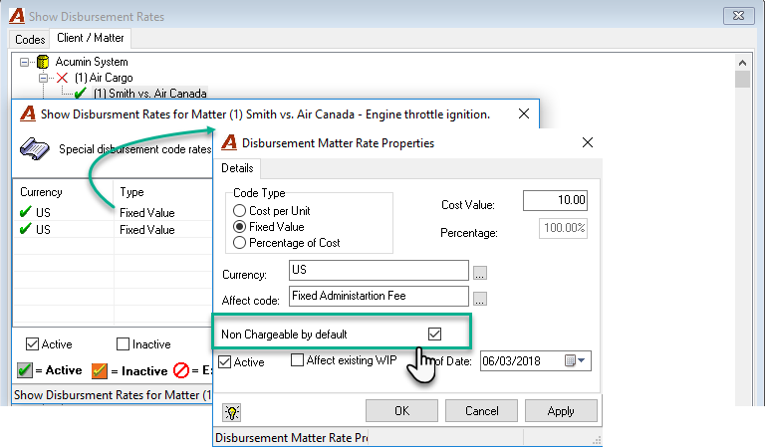
Task: Open the Affect code browse button
Action: (x=479, y=299)
